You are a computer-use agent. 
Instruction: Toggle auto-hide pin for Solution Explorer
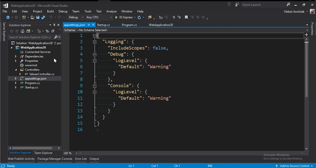coord(54,25)
